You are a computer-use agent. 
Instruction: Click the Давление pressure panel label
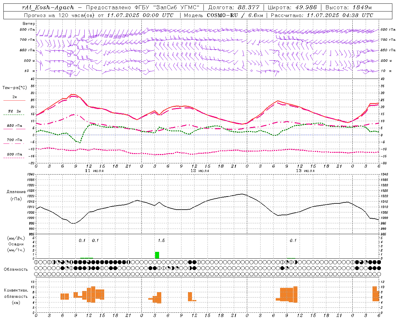pos(16,192)
